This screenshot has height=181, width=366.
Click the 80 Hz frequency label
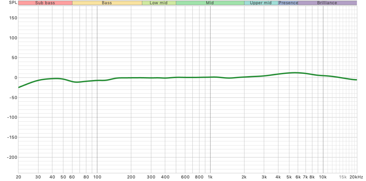pyautogui.click(x=86, y=177)
